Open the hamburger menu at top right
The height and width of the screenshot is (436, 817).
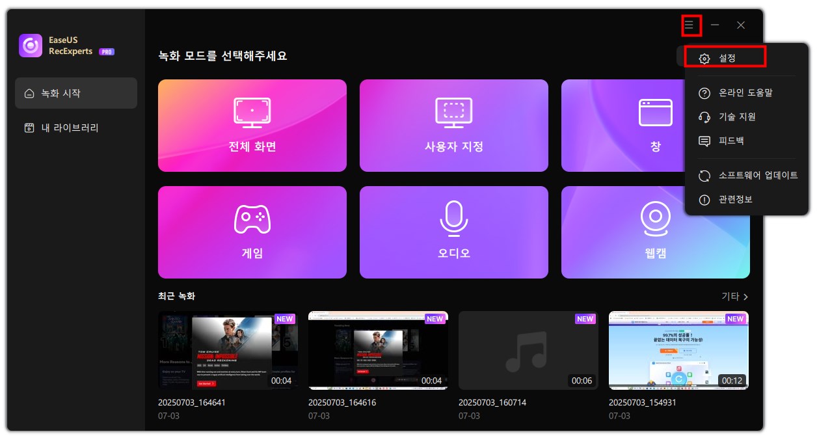pos(691,25)
